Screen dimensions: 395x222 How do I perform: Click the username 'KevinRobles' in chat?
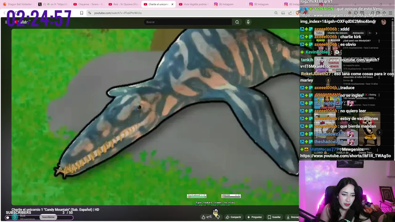318,52
